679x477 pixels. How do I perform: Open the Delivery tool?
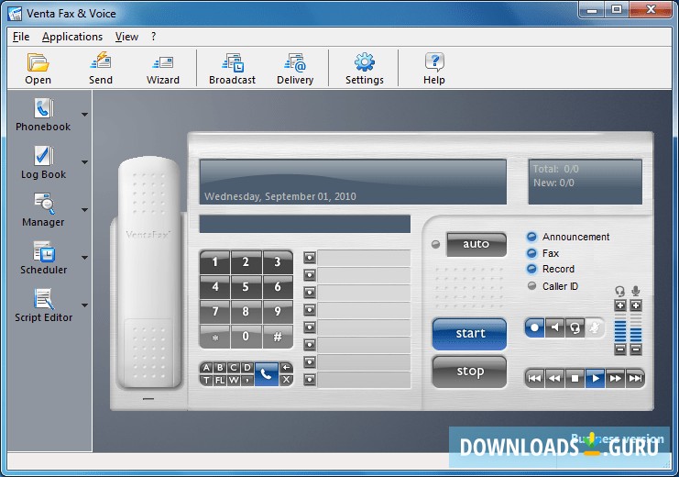click(x=295, y=69)
